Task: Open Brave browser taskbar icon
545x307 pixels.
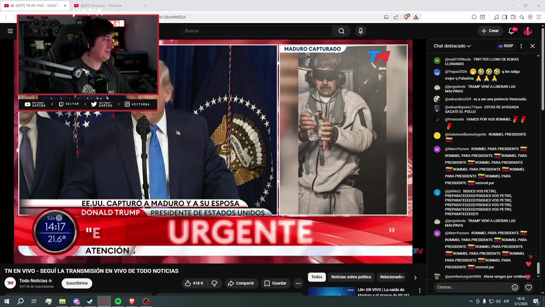Action: [x=132, y=301]
